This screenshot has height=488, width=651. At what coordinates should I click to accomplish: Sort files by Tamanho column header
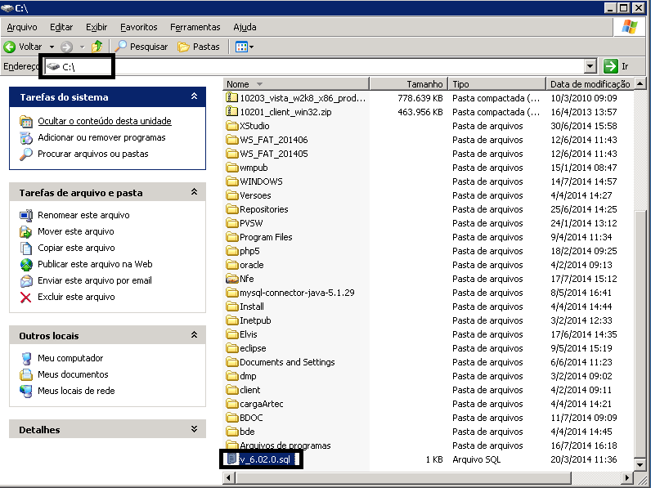(409, 84)
